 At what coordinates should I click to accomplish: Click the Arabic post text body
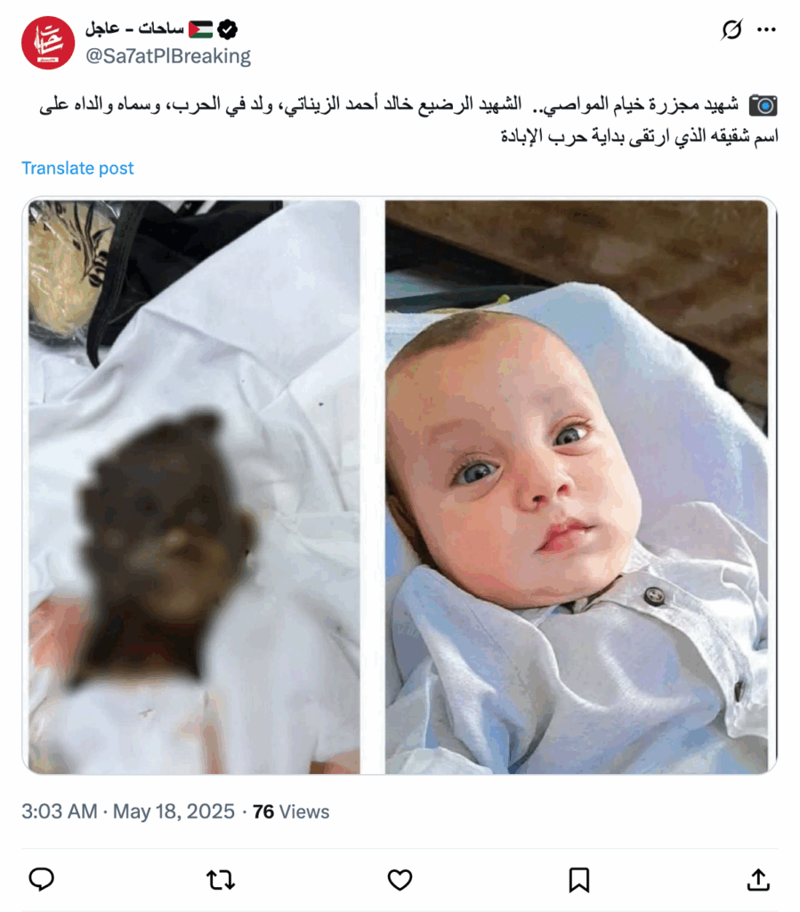(408, 120)
